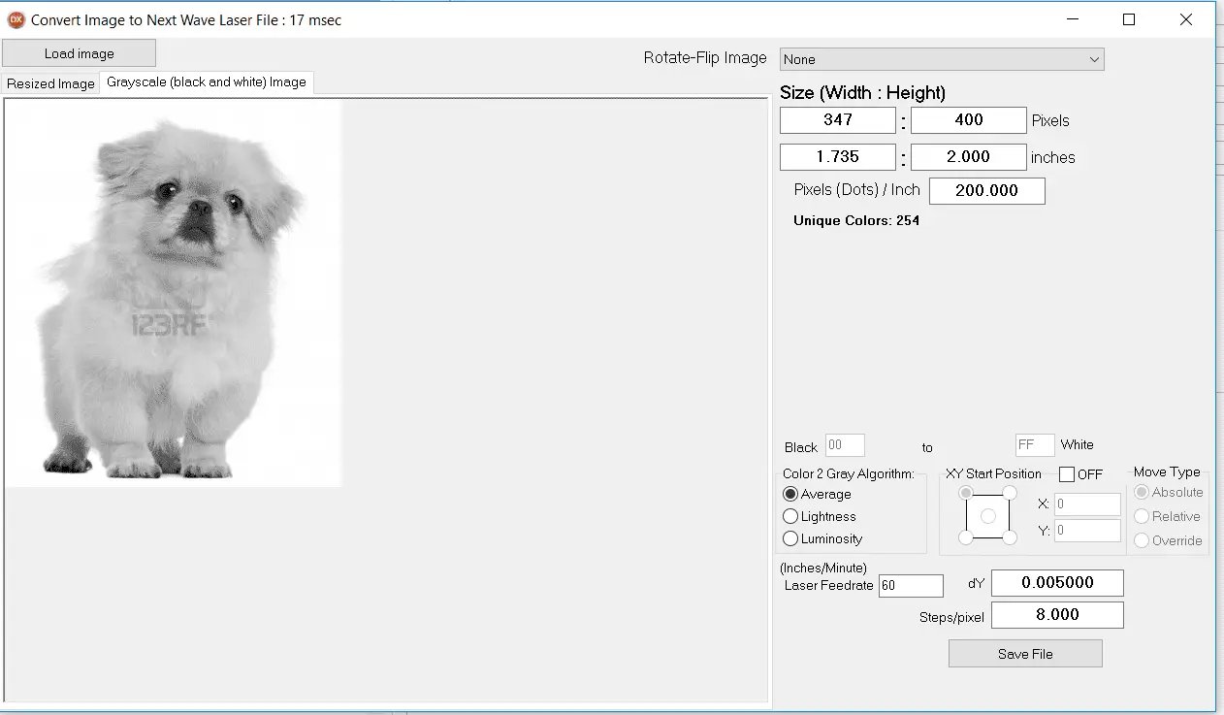Close the converter window
Image resolution: width=1224 pixels, height=715 pixels.
tap(1186, 19)
